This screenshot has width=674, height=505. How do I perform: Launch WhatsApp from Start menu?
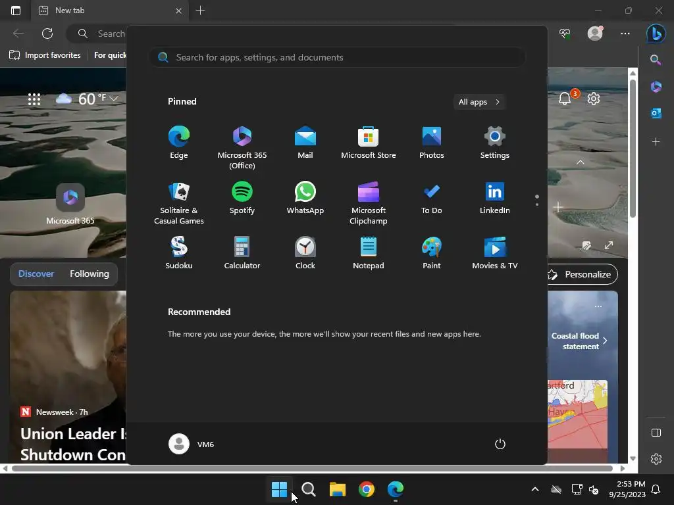click(x=305, y=198)
